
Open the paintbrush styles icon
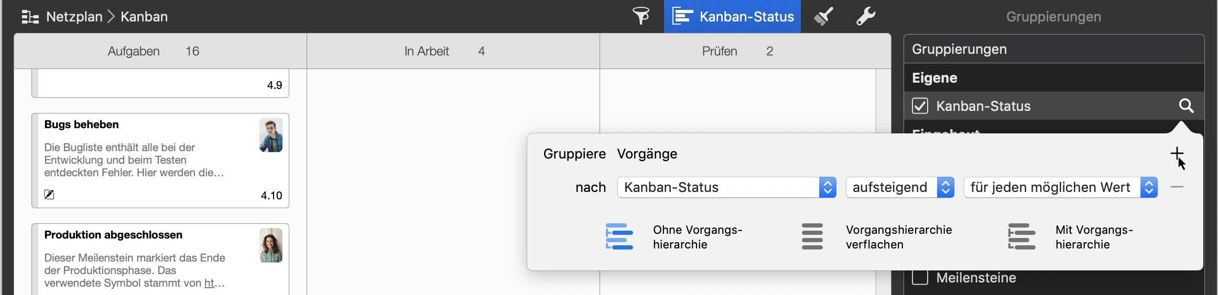[x=823, y=16]
